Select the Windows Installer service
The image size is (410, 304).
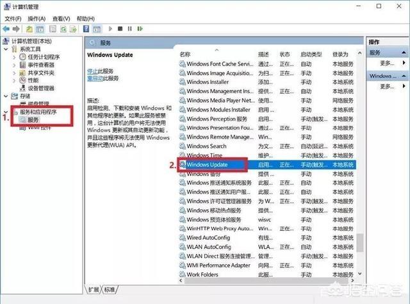[266, 82]
